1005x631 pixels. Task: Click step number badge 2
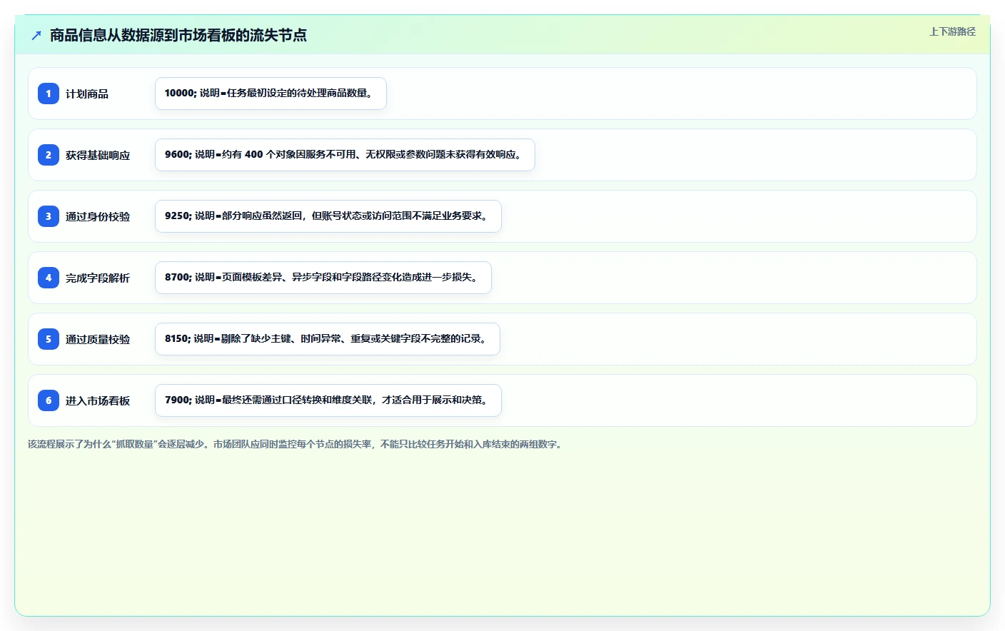point(49,155)
